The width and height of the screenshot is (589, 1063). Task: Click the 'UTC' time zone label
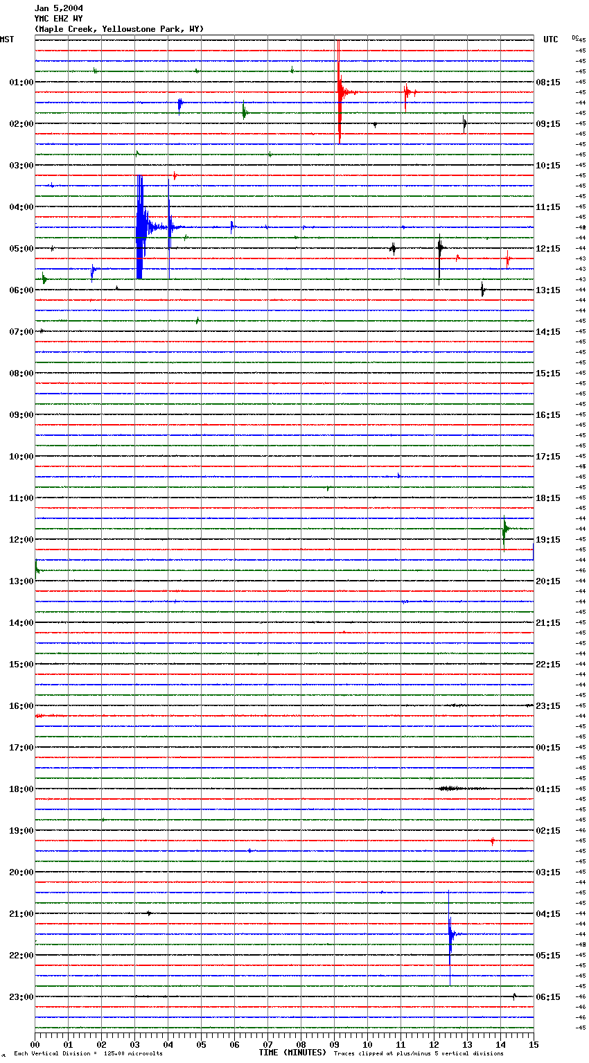click(x=551, y=39)
